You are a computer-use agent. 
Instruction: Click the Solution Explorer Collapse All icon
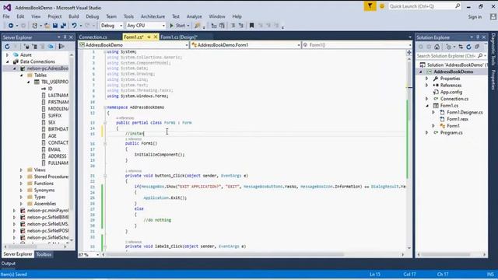coord(477,47)
